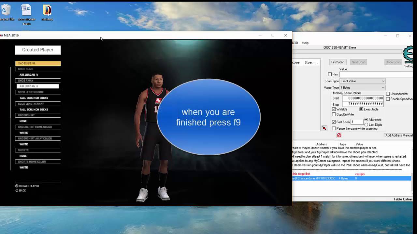This screenshot has width=417, height=234.
Task: Click the NBA 2K16 window title icon
Action: coord(2,35)
